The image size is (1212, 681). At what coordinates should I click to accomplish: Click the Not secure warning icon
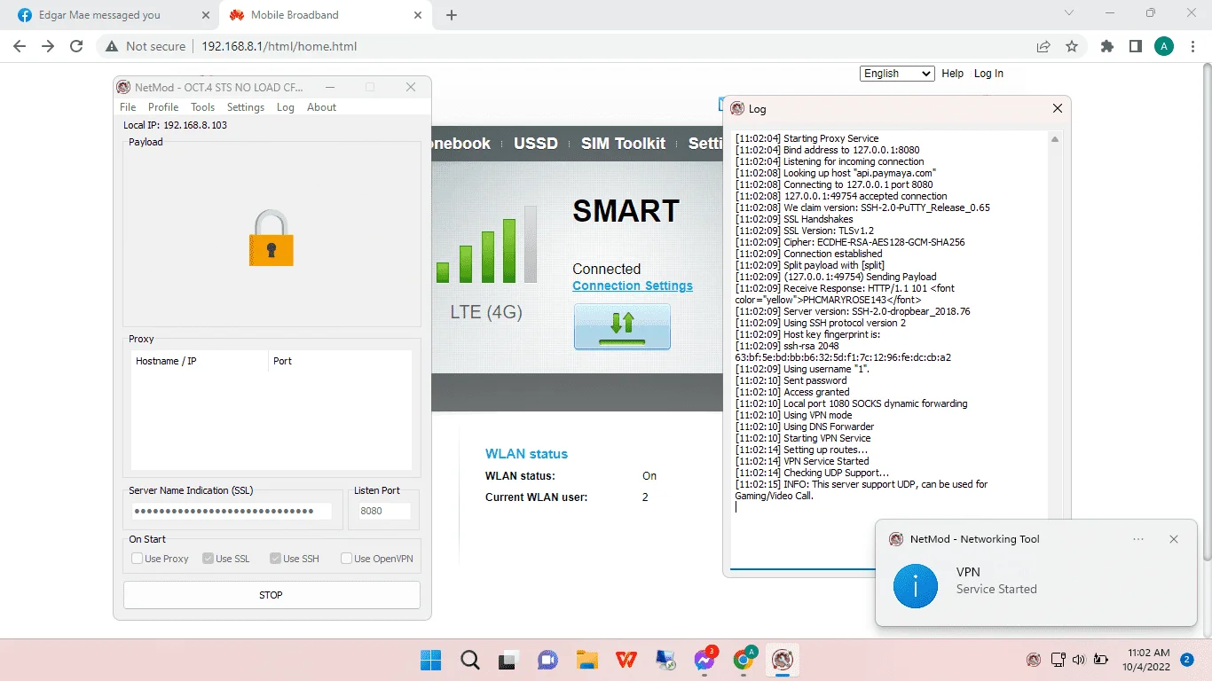112,46
